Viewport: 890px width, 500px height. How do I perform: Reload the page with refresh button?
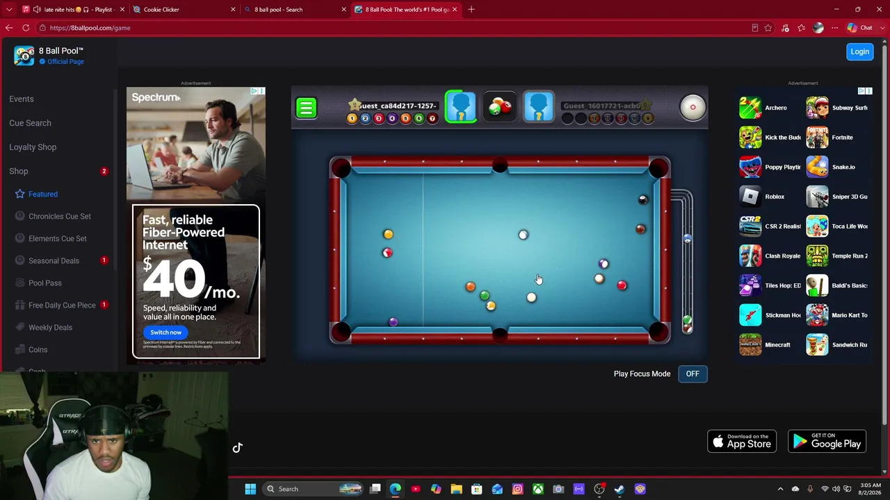26,28
